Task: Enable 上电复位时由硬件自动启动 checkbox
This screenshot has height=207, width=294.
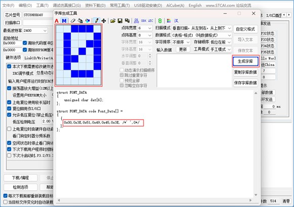Action: point(9,129)
